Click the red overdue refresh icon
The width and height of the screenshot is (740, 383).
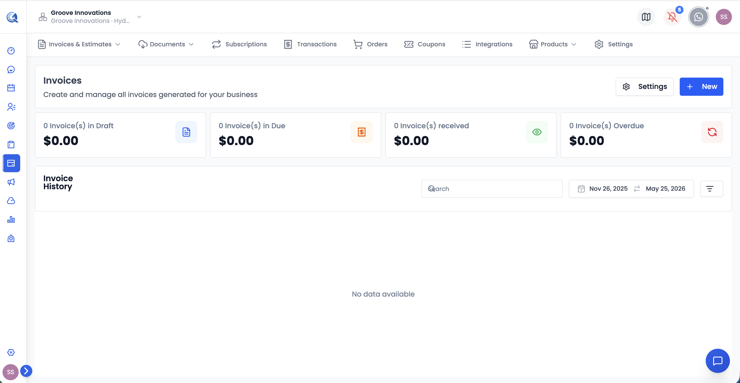tap(712, 132)
